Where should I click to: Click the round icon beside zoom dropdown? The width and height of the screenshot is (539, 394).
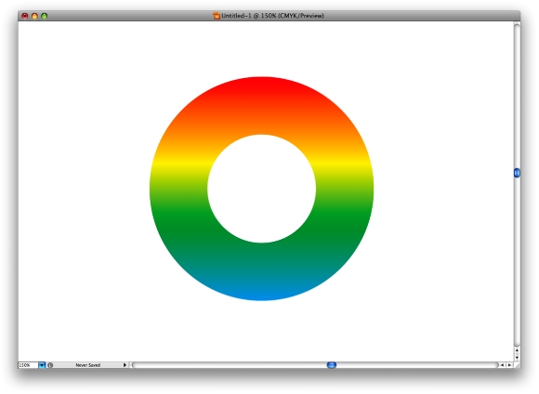pos(50,365)
